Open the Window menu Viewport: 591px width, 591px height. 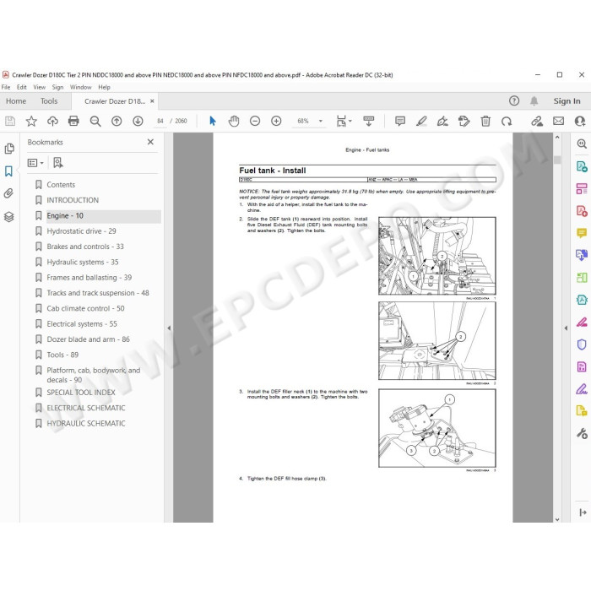pos(81,87)
